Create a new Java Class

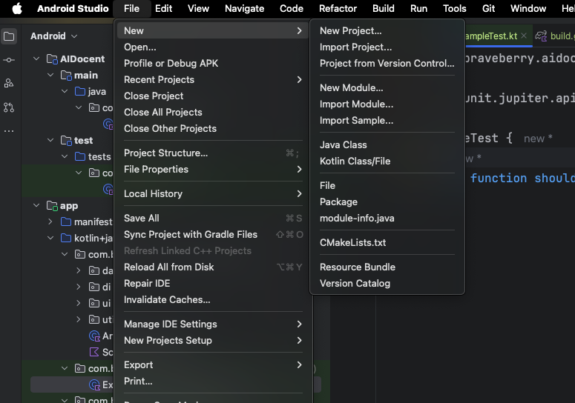[387, 145]
